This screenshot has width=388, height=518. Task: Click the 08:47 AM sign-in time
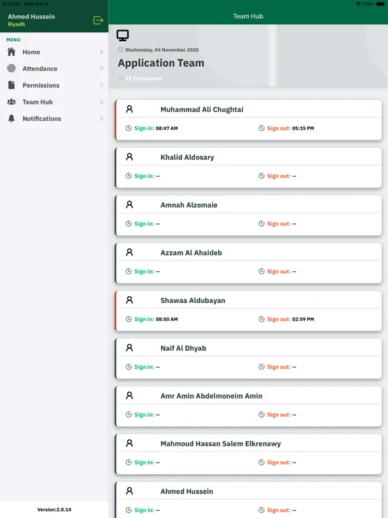point(166,128)
